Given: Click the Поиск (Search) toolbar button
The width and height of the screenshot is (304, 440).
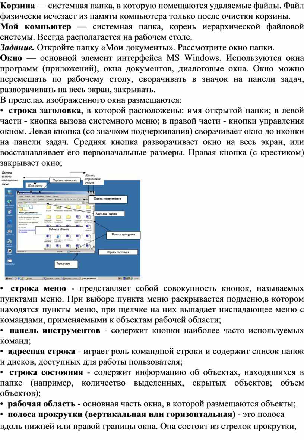Looking at the screenshot, I should [x=41, y=199].
